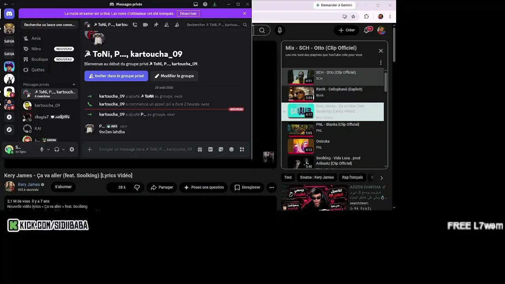505x284 pixels.
Task: Dismiss the streamer mode banner
Action: pyautogui.click(x=245, y=13)
